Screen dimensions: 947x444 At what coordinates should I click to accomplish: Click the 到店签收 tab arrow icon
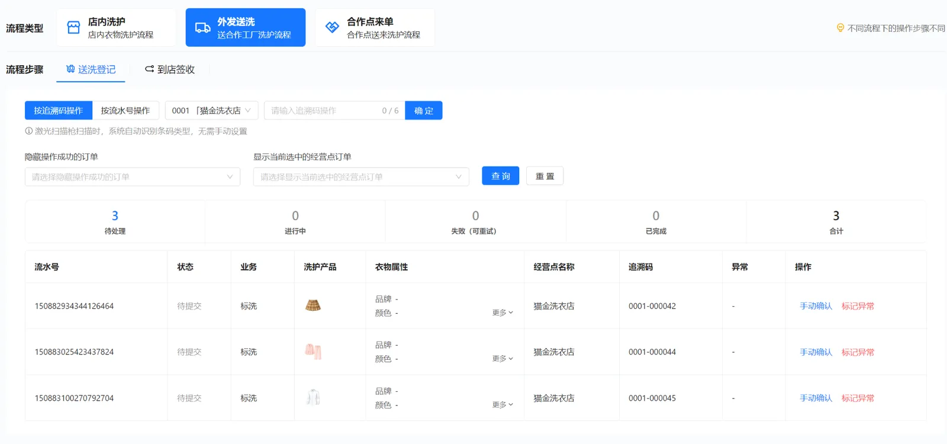click(149, 69)
